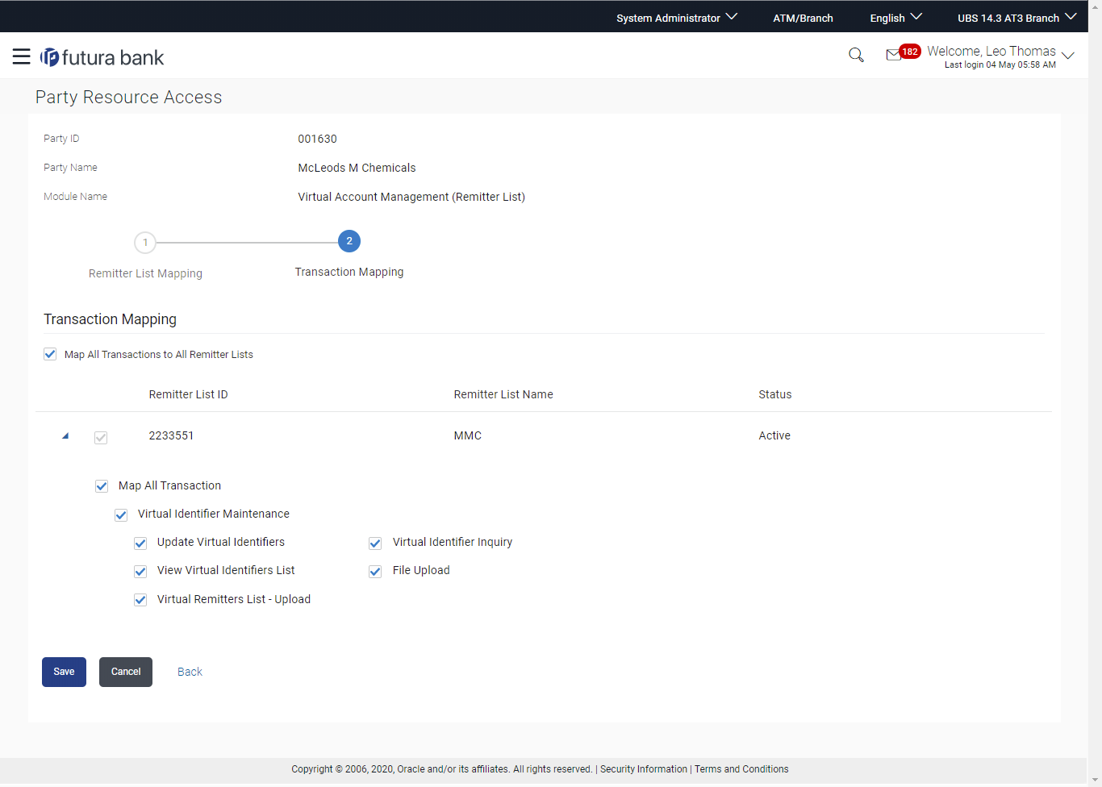Open the search magnifier icon

[x=856, y=55]
